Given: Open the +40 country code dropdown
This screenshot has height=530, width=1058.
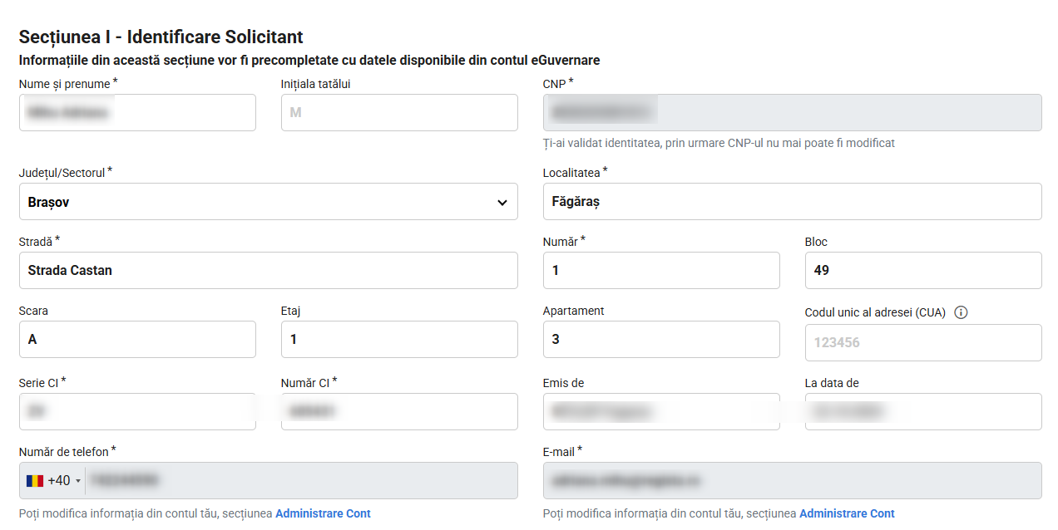Looking at the screenshot, I should pos(53,480).
